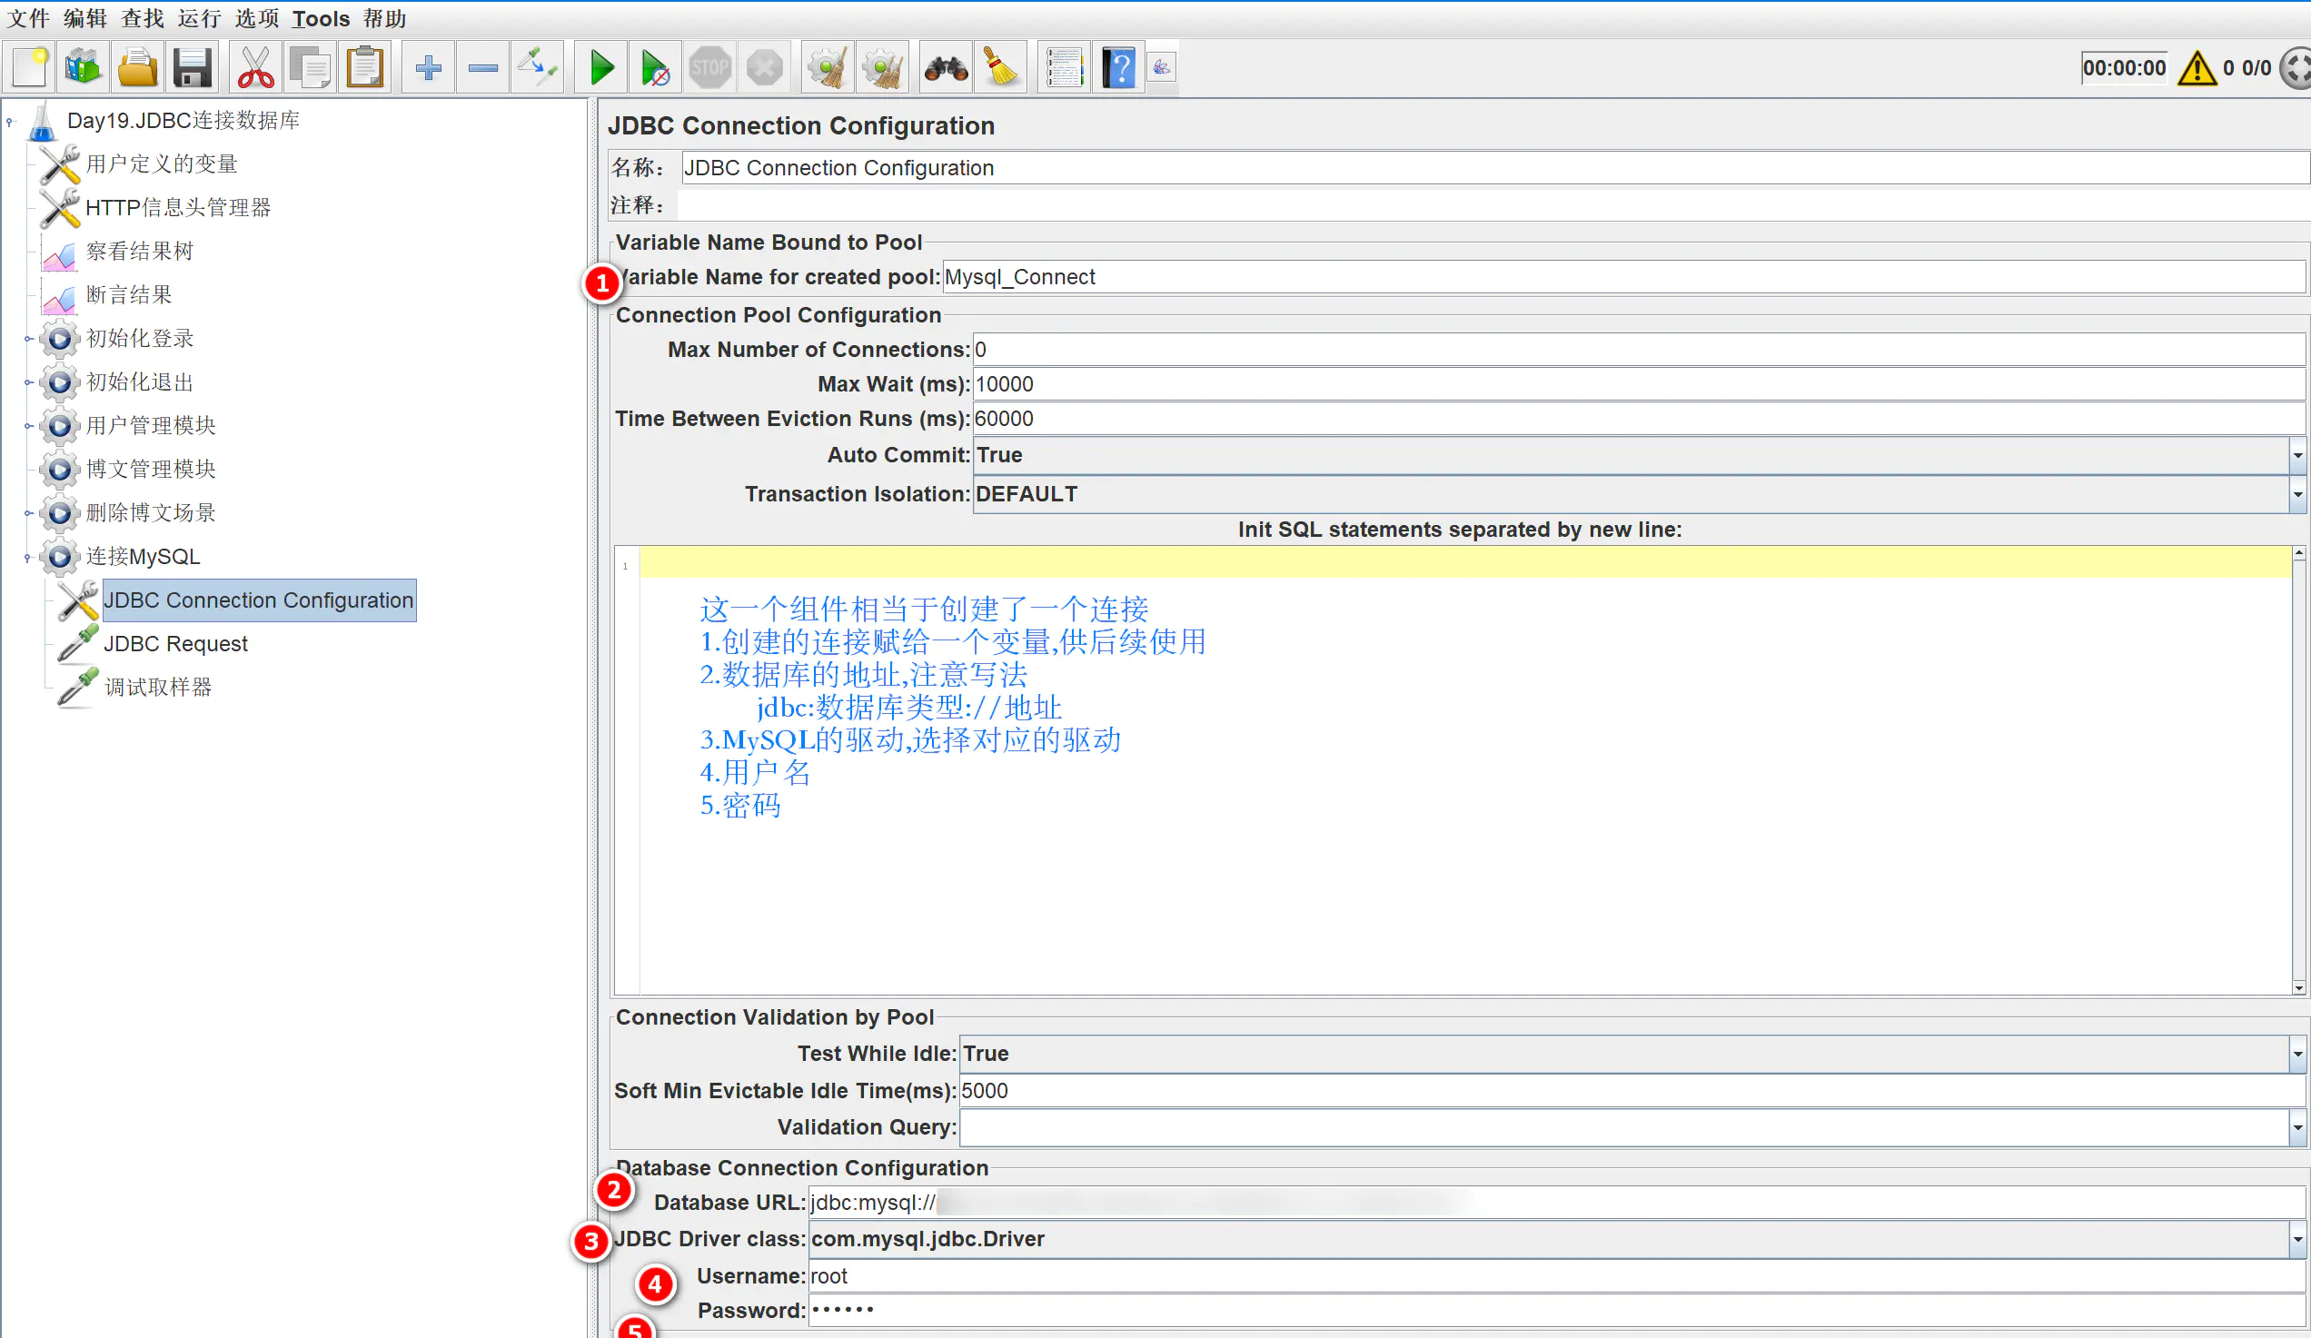Select 用户定义的变量 in the tree
Image resolution: width=2311 pixels, height=1338 pixels.
click(x=162, y=164)
